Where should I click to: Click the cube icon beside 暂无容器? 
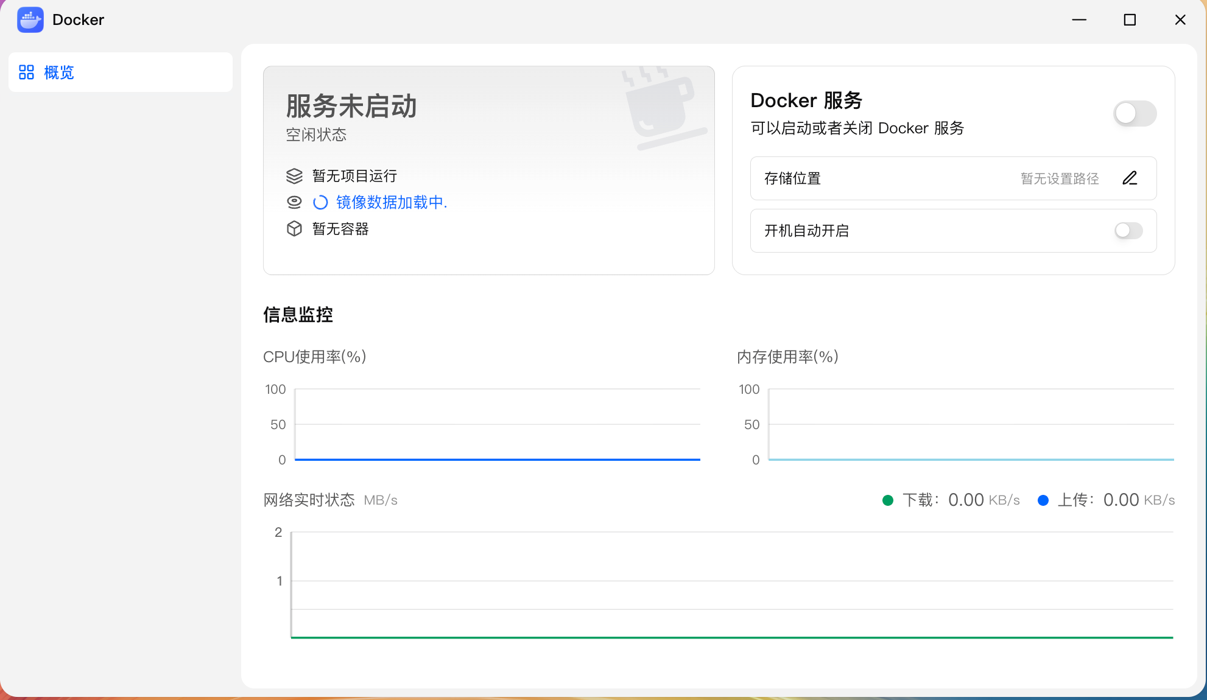tap(294, 229)
